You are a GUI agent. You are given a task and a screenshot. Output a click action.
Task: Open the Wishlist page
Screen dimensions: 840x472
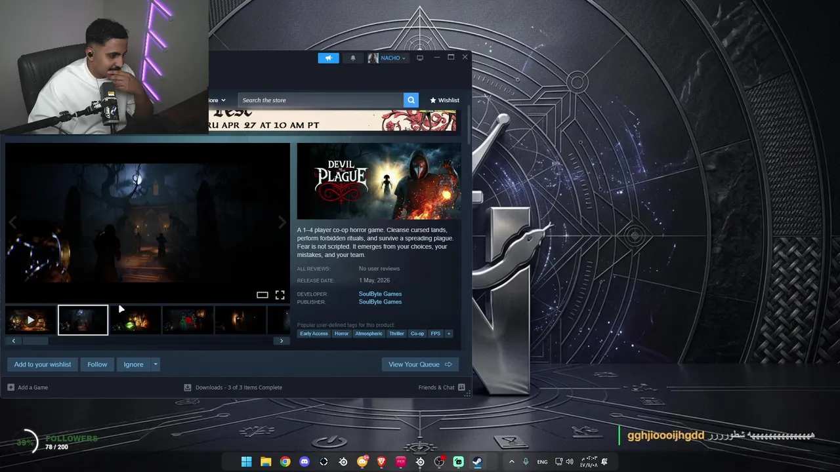444,100
